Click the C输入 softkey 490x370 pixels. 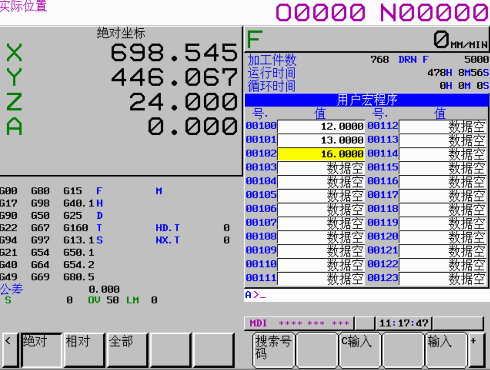360,349
